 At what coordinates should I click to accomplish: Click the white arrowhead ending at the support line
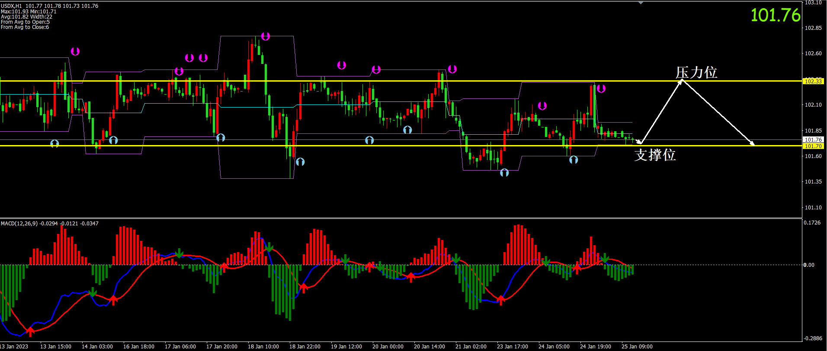752,144
